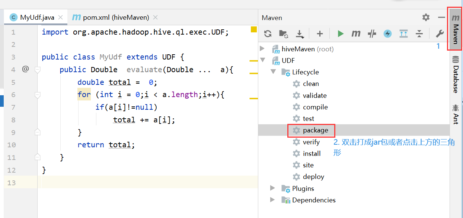Open Maven Settings wrench icon

[x=440, y=34]
